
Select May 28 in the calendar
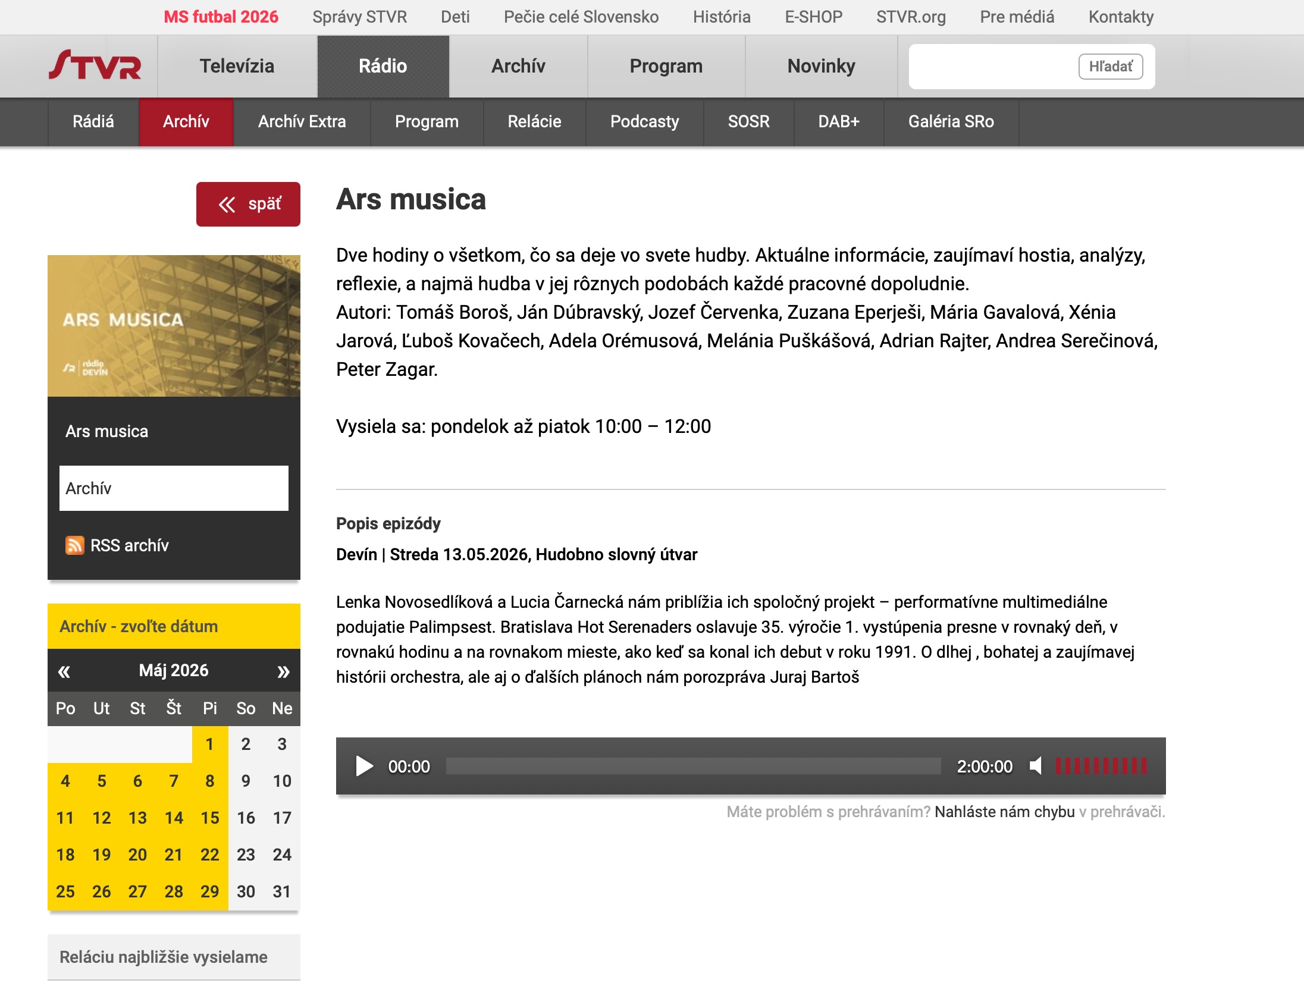[174, 891]
